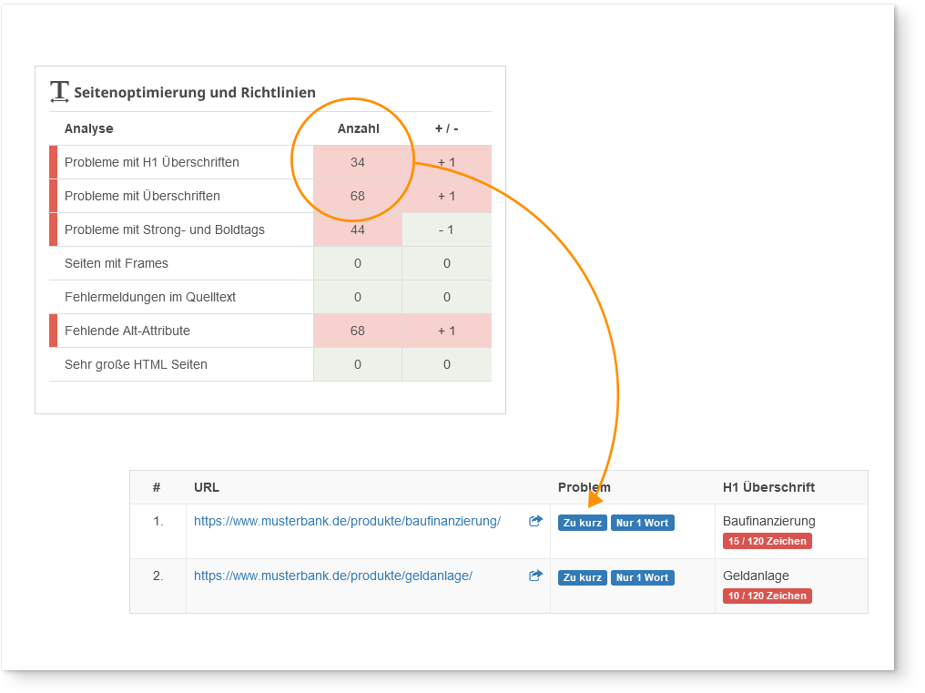Click the count 68 for Probleme mit Überschriften
925x693 pixels.
[357, 196]
